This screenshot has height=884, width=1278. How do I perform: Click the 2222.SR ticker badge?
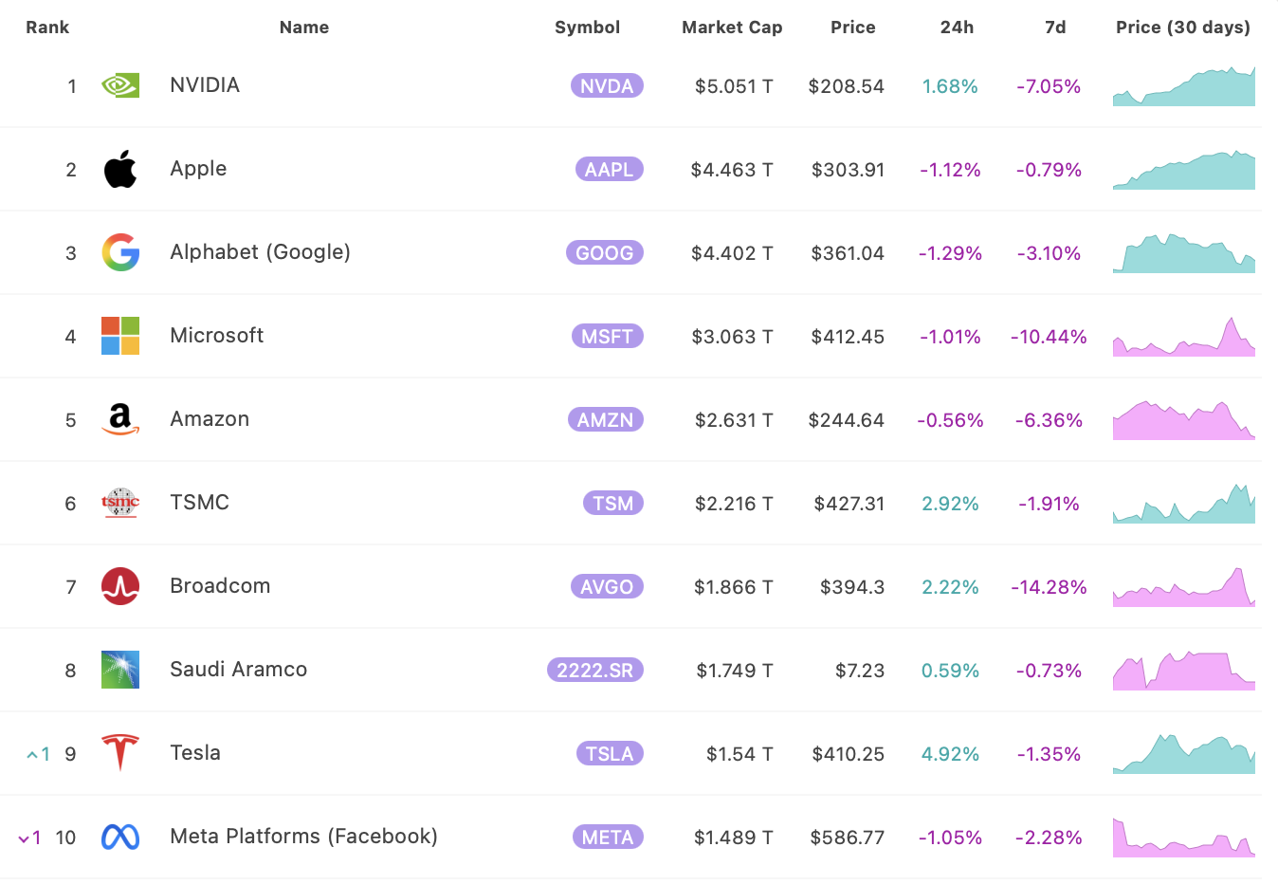(x=595, y=671)
